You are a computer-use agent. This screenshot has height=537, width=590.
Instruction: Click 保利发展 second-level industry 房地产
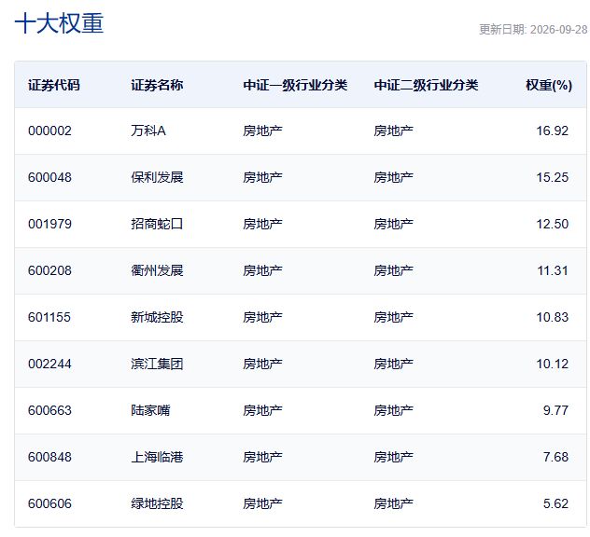point(394,177)
